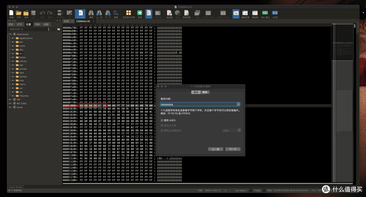Toggle the 使用正式表达式 regex checkbox
The width and height of the screenshot is (366, 197).
[162, 130]
